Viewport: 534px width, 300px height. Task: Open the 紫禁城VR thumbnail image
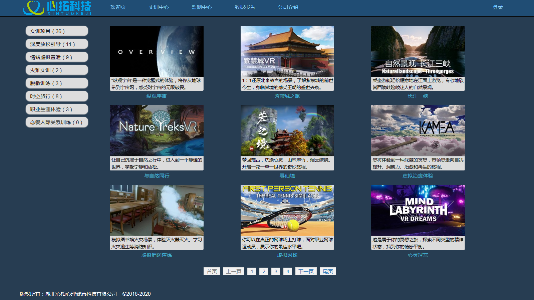coord(287,51)
